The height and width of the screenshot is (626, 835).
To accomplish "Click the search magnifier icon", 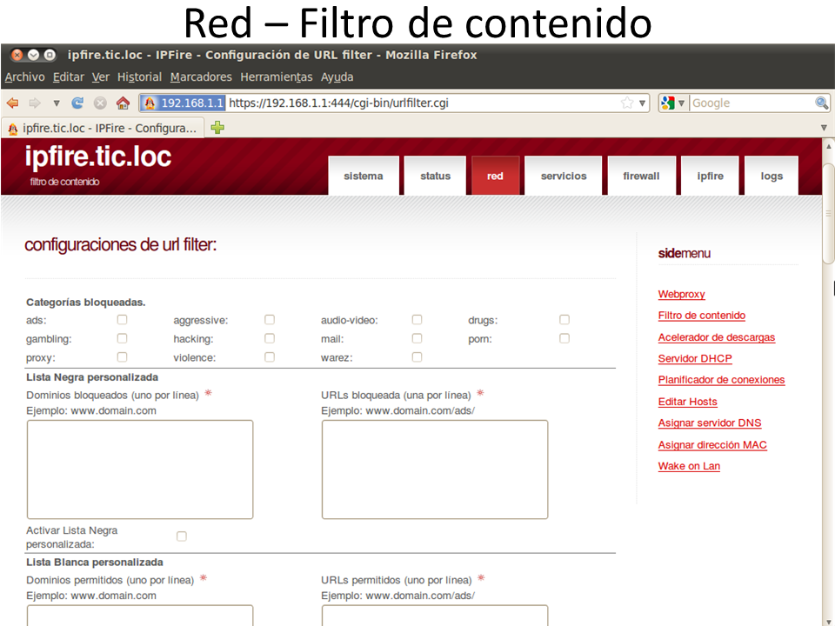I will [821, 103].
